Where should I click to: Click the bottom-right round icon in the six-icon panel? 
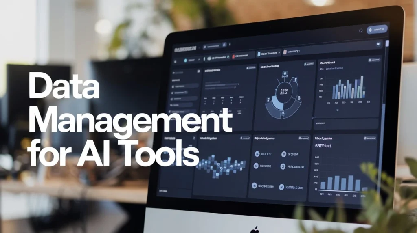[281, 187]
